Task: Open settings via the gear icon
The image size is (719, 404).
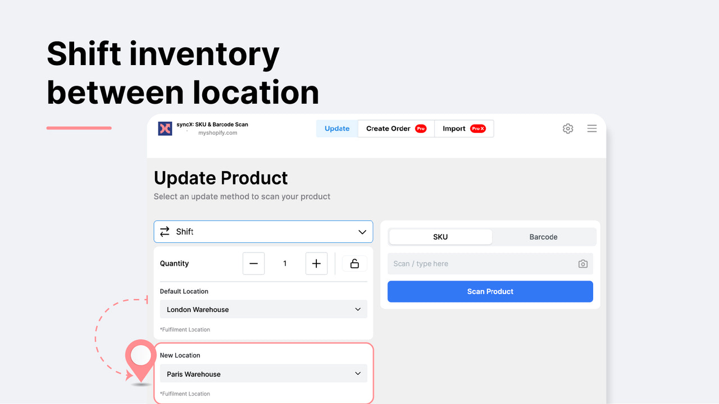Action: [567, 128]
